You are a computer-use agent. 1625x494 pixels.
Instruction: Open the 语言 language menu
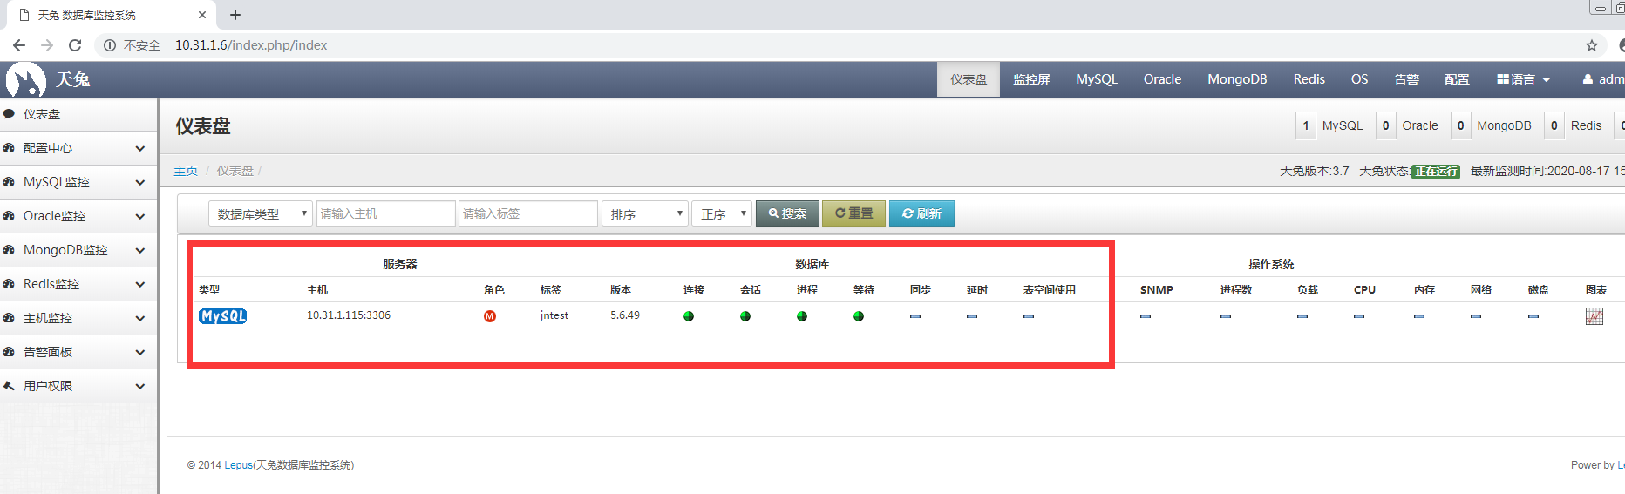tap(1524, 79)
